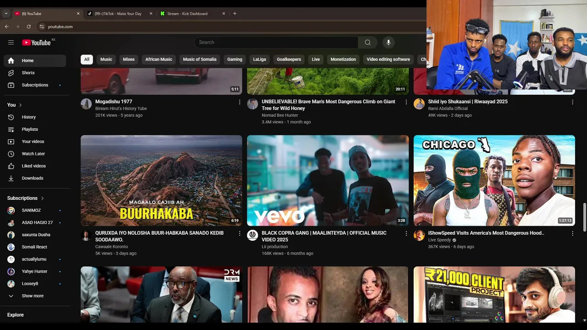The height and width of the screenshot is (330, 587).
Task: Select the Music of Somalia chip
Action: 199,59
